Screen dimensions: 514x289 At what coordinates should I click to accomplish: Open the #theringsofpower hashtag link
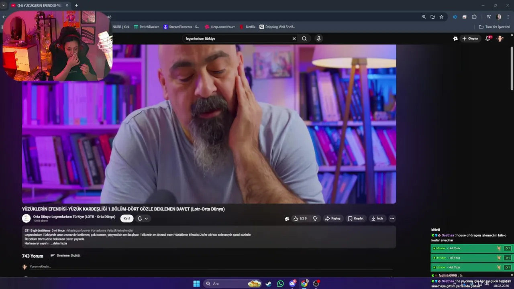pyautogui.click(x=78, y=230)
